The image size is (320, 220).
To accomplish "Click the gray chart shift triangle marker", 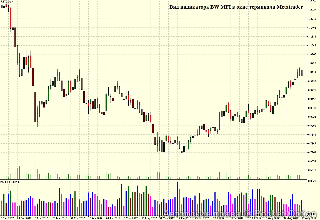I will coord(275,1).
